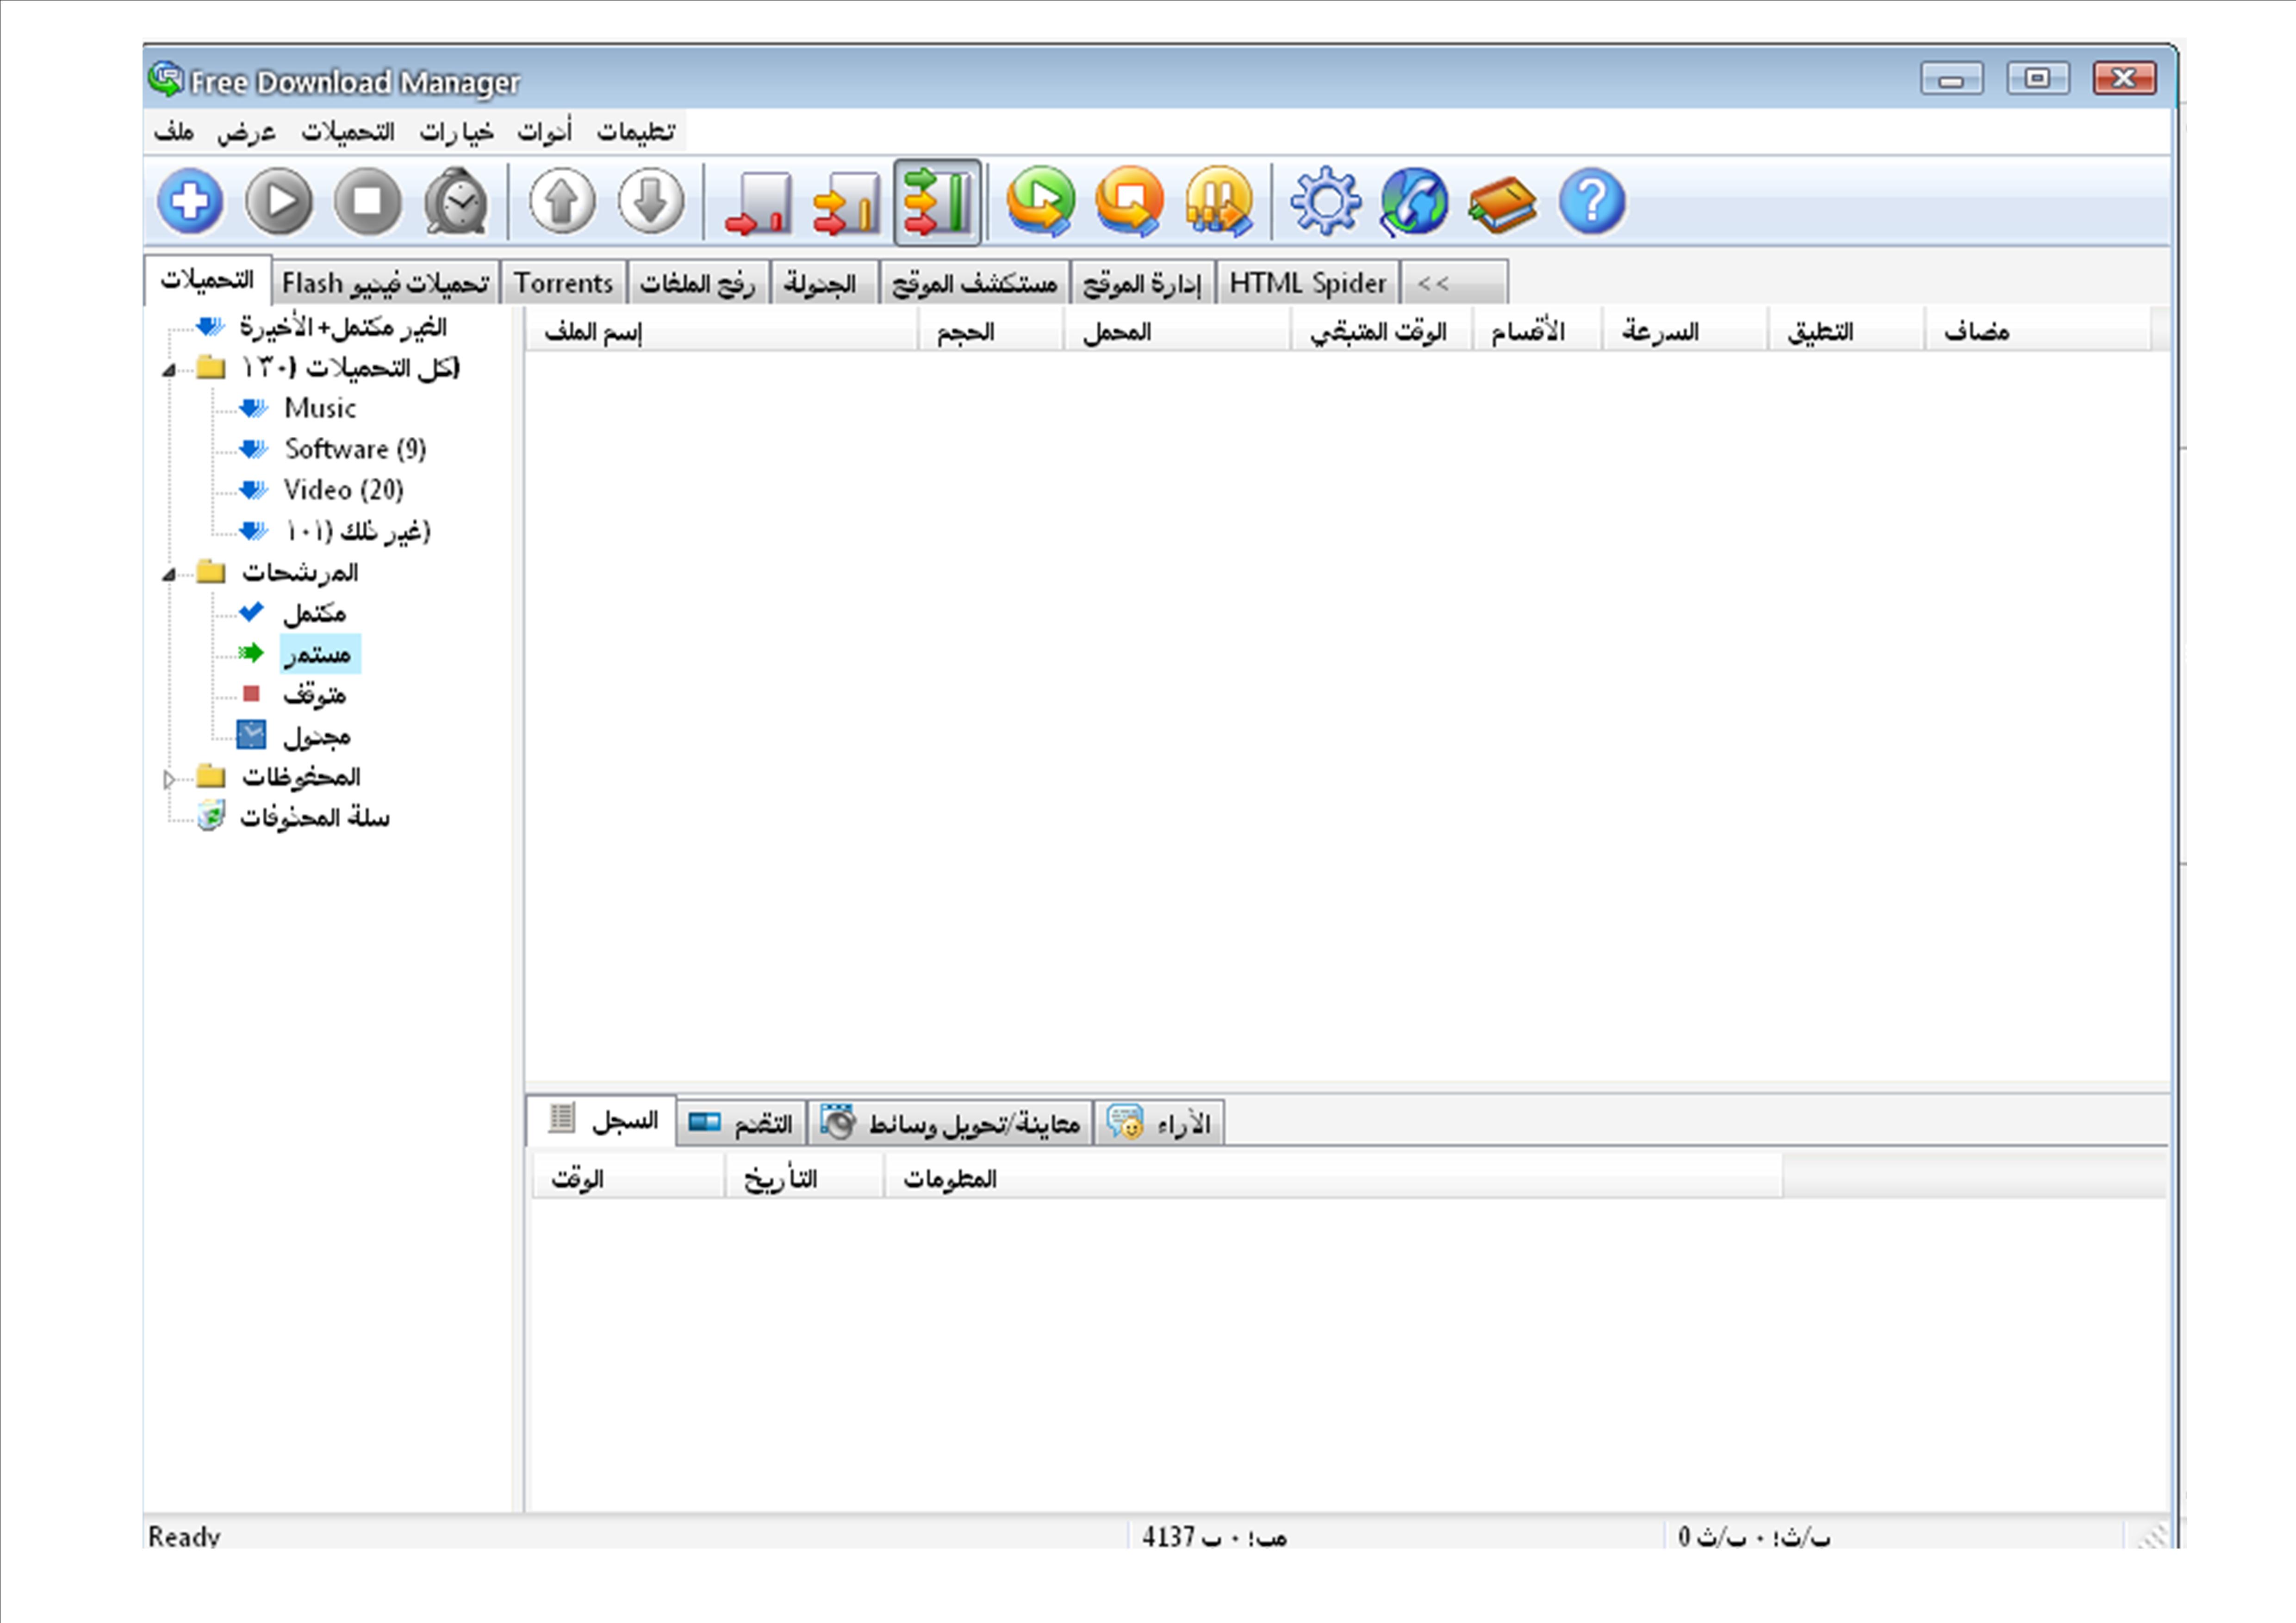Open the alarm clock scheduler icon

pos(456,202)
